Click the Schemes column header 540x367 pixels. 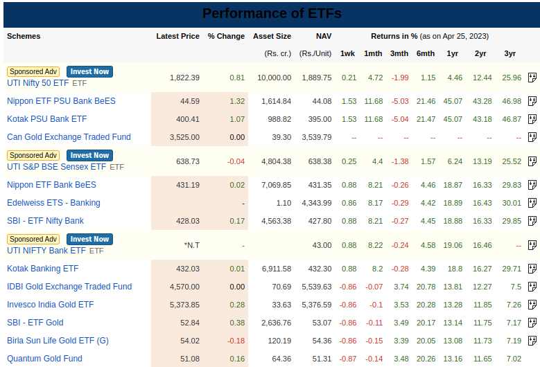click(24, 36)
